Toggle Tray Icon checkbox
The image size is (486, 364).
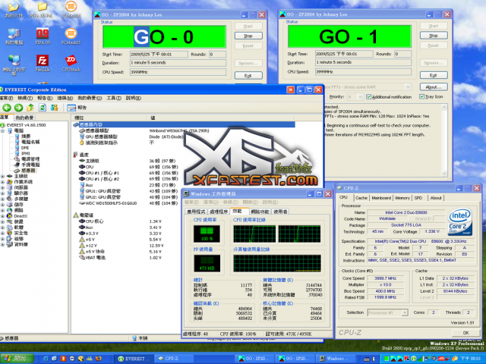(422, 96)
